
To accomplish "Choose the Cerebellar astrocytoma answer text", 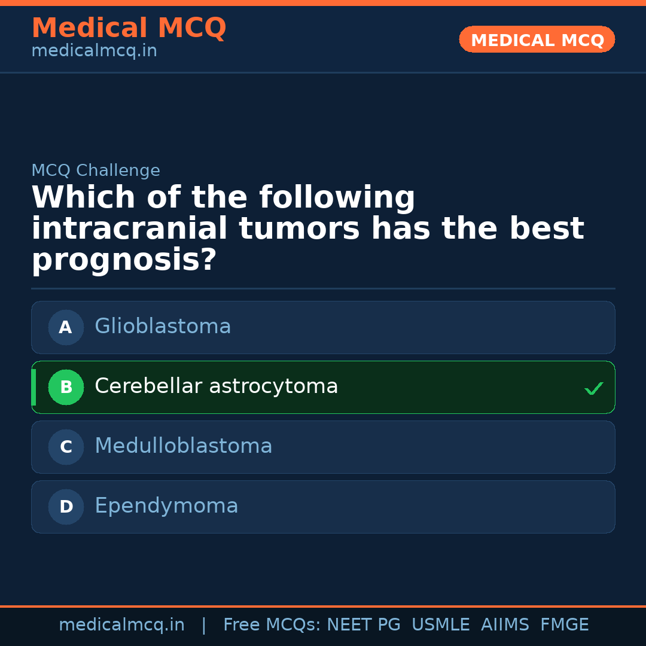I will tap(216, 386).
